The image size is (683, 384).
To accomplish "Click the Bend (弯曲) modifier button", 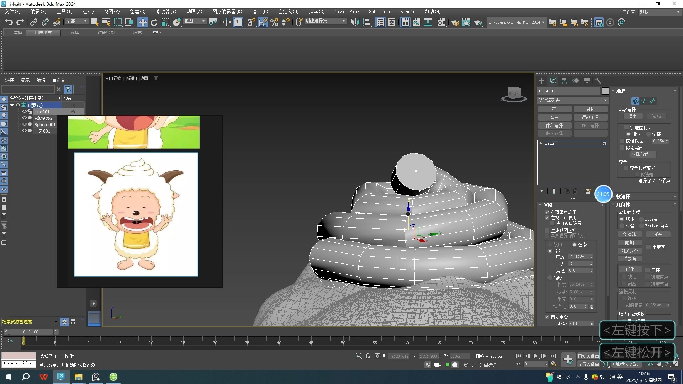I will pos(555,117).
